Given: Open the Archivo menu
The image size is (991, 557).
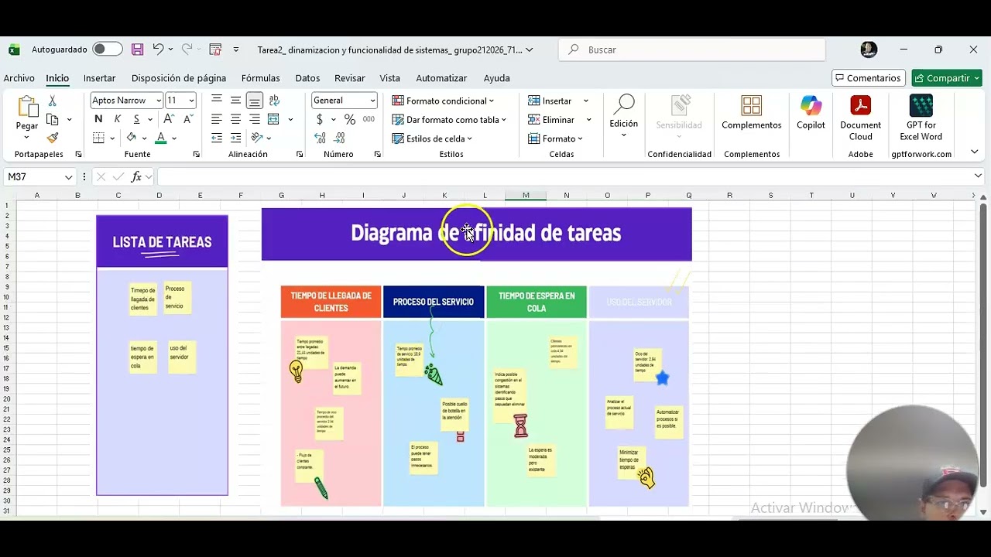Looking at the screenshot, I should [19, 78].
